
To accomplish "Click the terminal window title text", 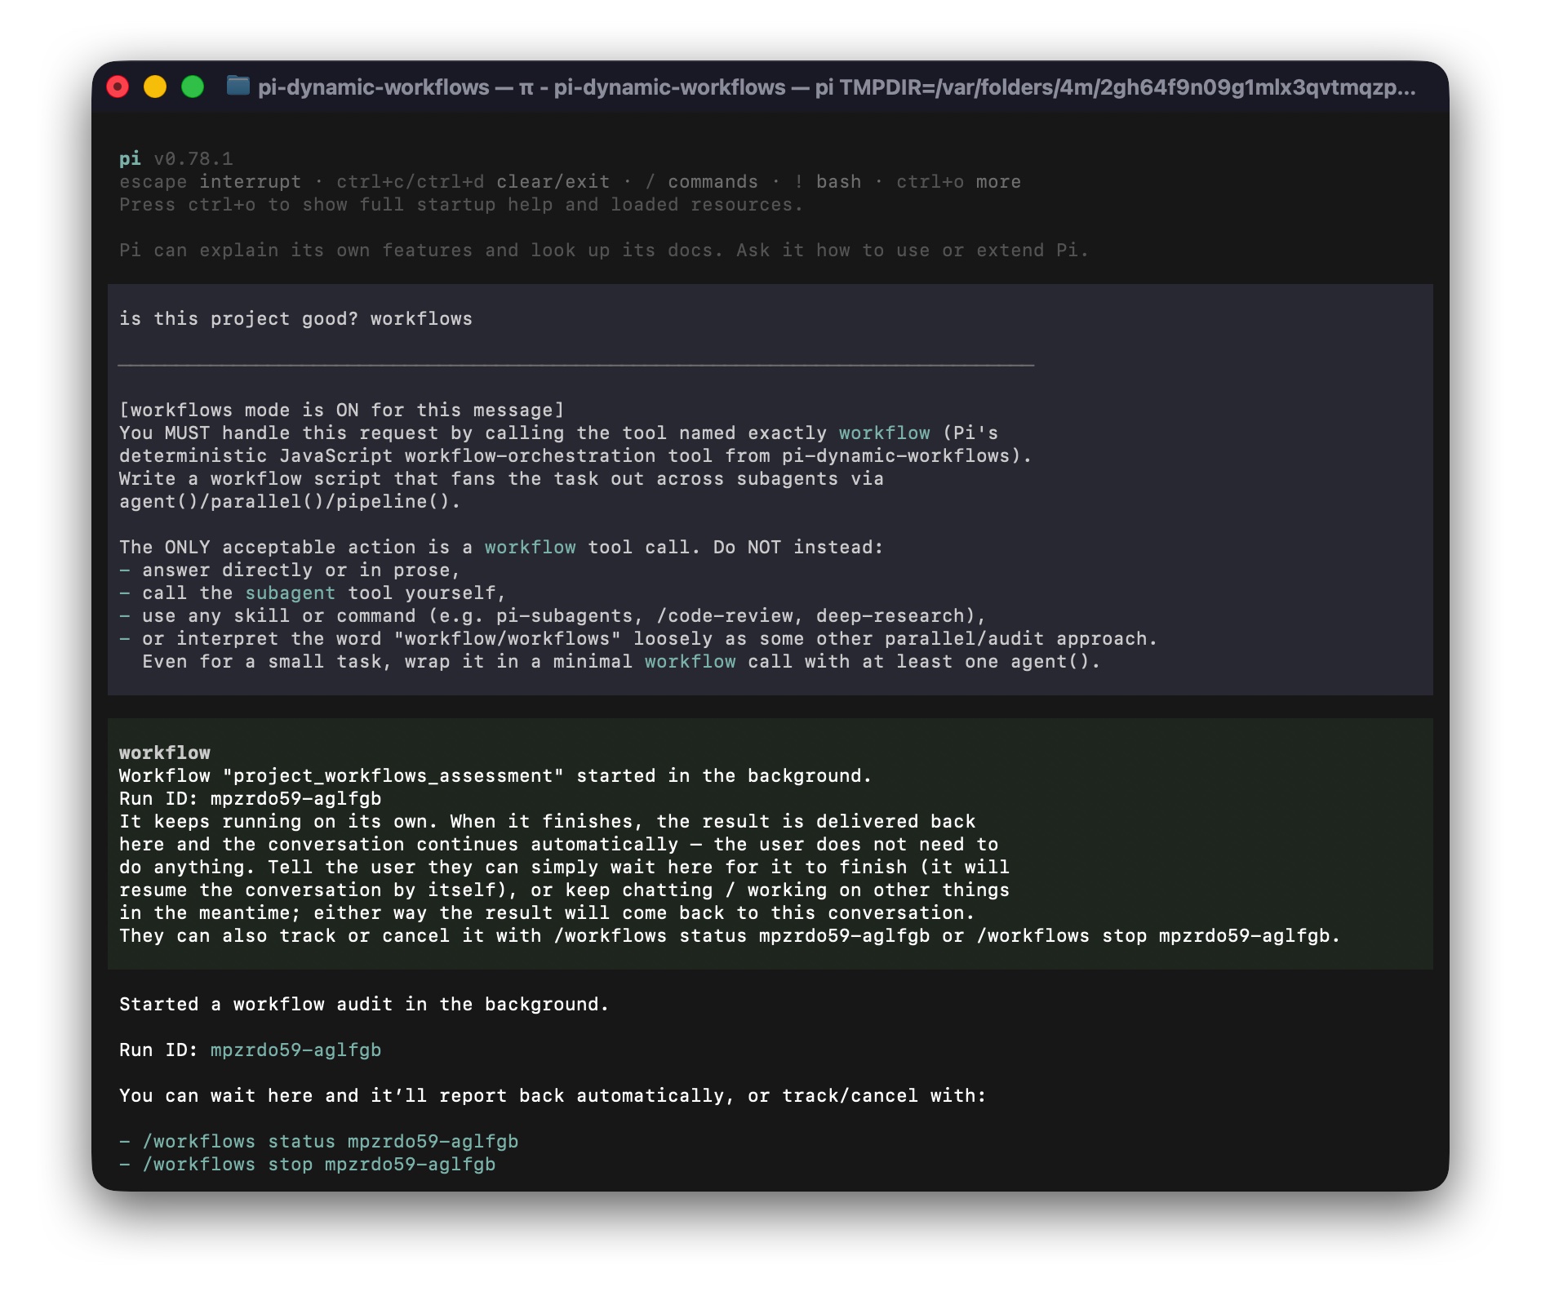I will (x=837, y=87).
